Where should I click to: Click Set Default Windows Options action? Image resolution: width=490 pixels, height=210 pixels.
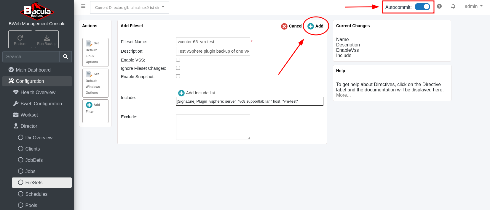click(x=95, y=83)
